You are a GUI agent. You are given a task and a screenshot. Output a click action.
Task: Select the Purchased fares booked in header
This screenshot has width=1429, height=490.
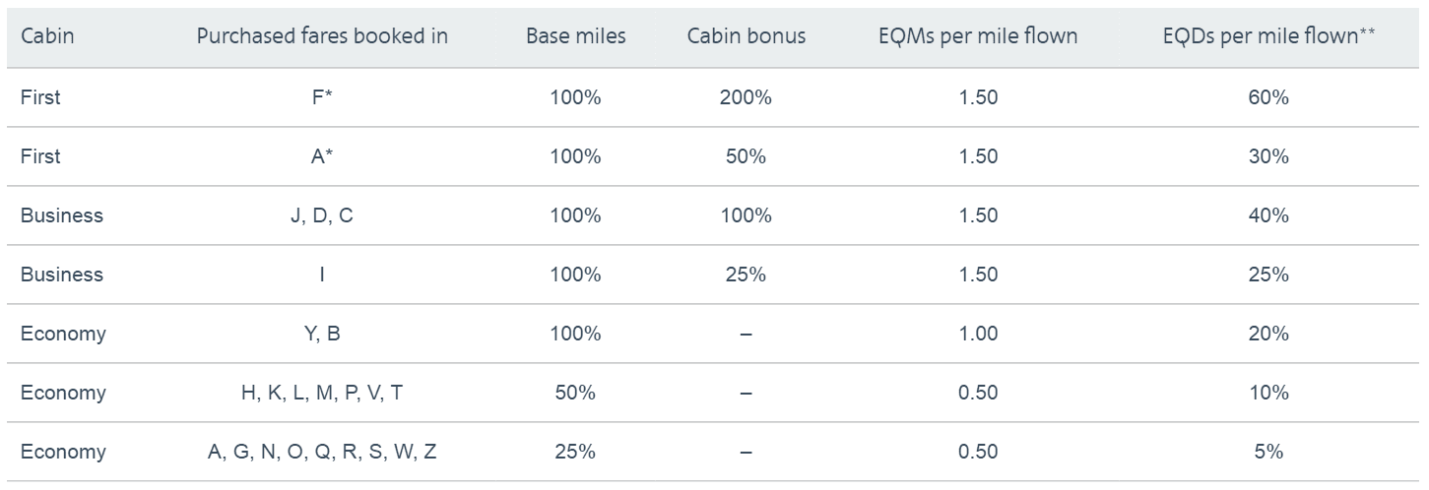322,36
